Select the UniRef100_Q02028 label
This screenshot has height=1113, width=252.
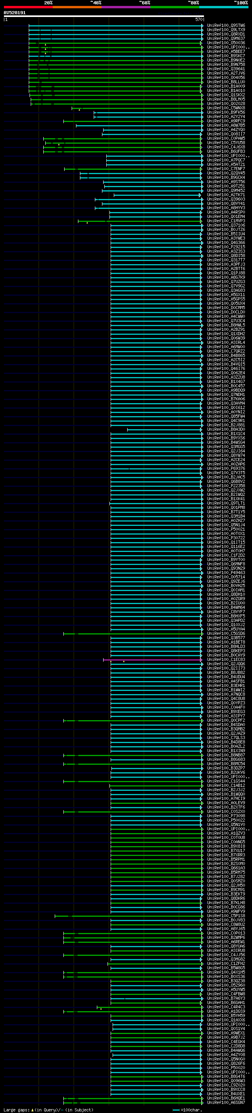pyautogui.click(x=226, y=104)
